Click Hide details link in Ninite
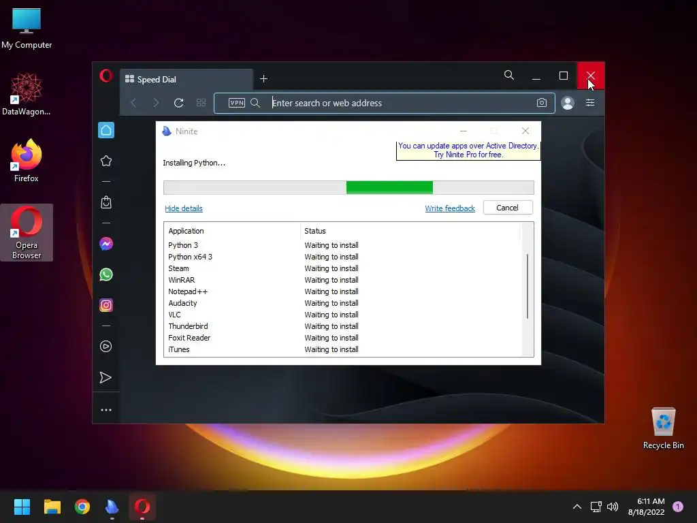 coord(184,208)
